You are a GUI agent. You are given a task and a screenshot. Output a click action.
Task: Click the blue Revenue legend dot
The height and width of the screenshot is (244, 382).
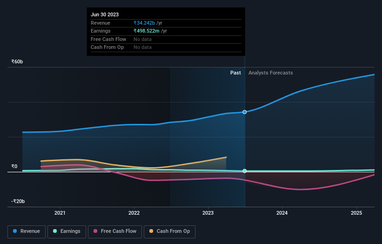[x=15, y=231]
